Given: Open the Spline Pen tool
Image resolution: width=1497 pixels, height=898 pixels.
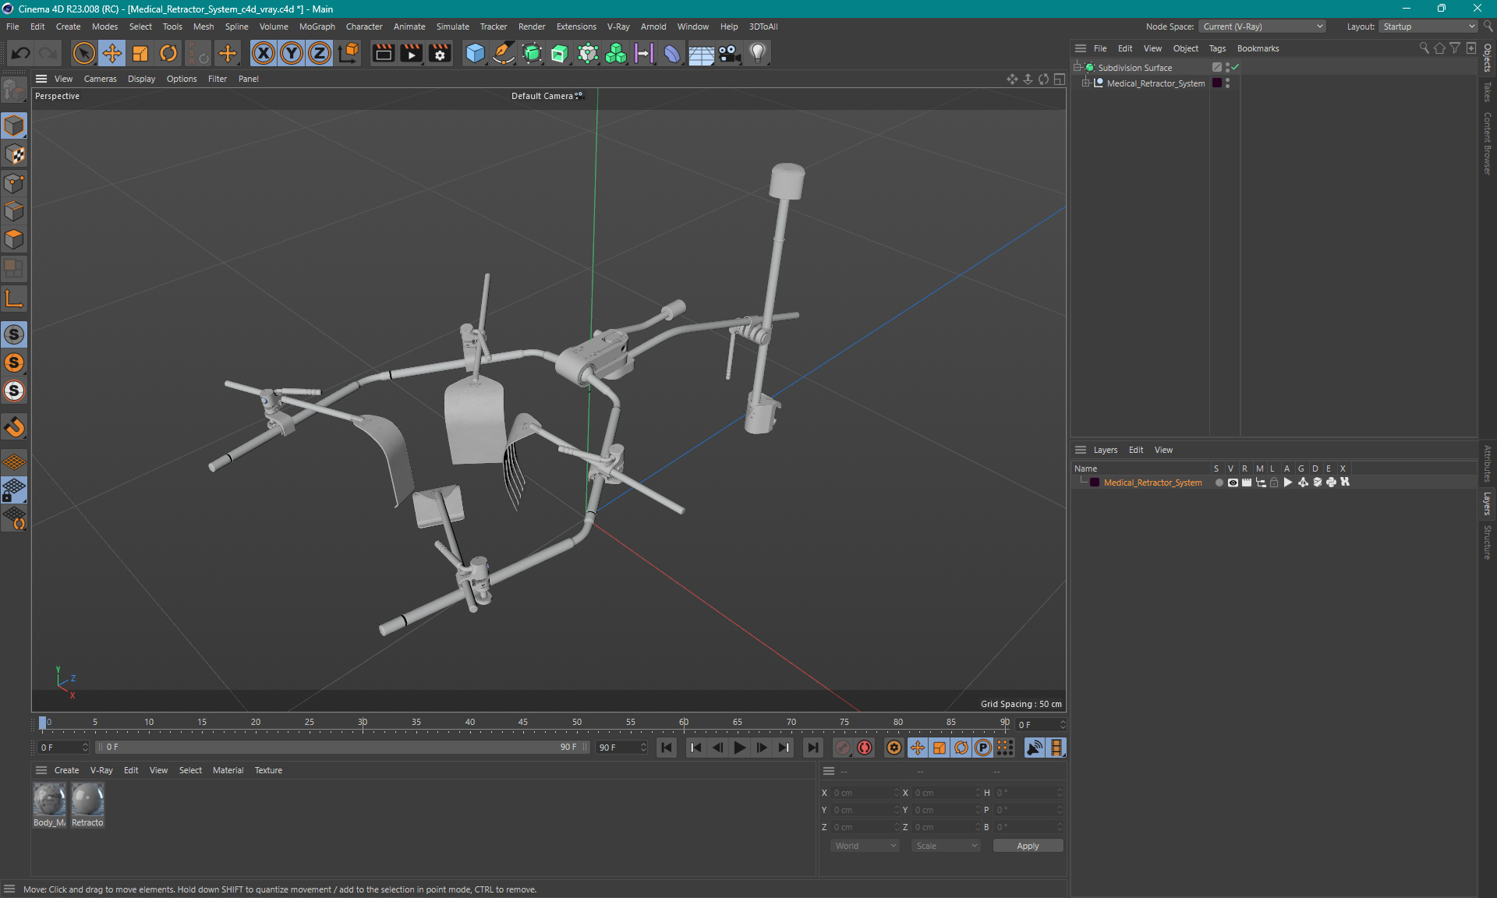Looking at the screenshot, I should pos(504,53).
